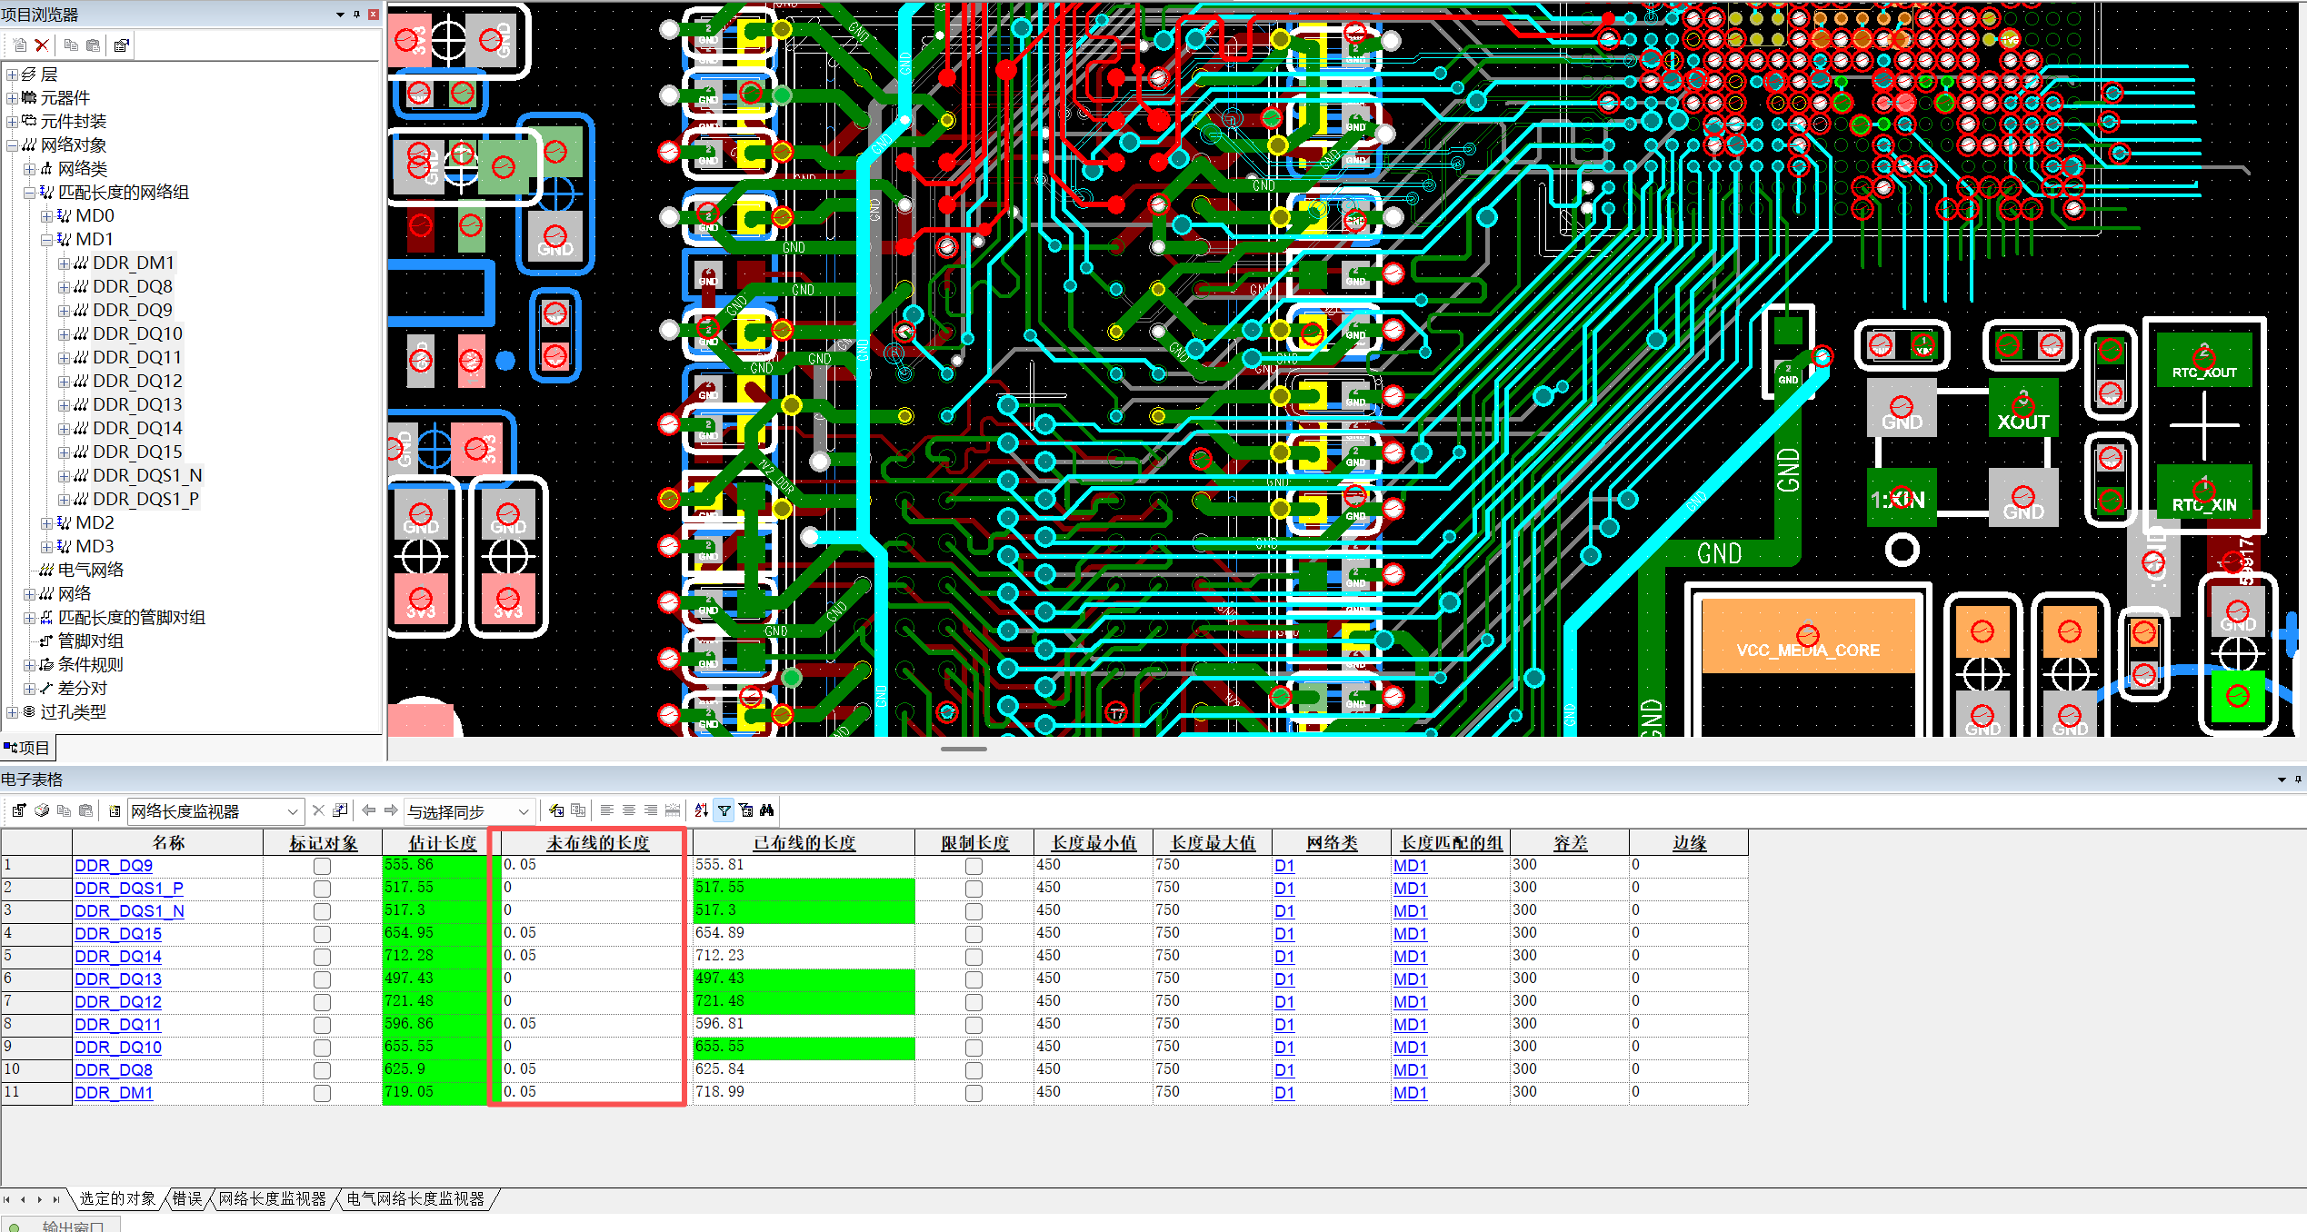Image resolution: width=2307 pixels, height=1232 pixels.
Task: Check 限制长度 box for DDR_DQ8
Action: (974, 1070)
